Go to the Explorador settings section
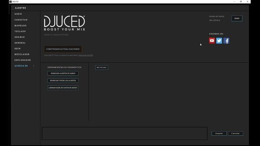Viewport: 260px width, 146px height. [23, 60]
